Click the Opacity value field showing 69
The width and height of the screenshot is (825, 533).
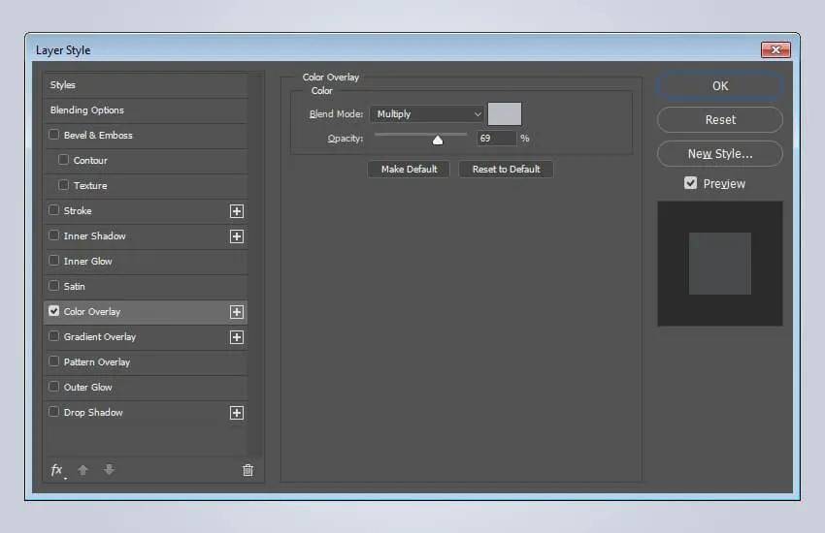click(x=496, y=139)
